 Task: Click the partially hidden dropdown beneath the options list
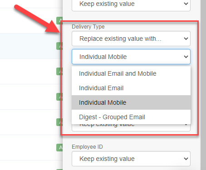pos(131,128)
